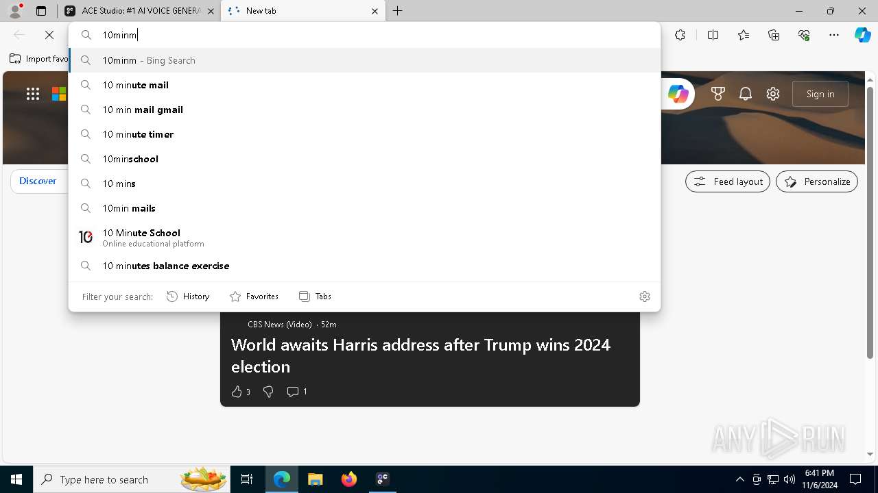Open comments on CBS News story

pyautogui.click(x=297, y=392)
